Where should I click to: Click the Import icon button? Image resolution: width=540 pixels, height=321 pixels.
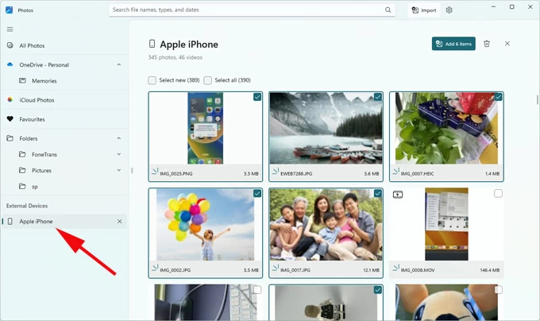point(425,10)
